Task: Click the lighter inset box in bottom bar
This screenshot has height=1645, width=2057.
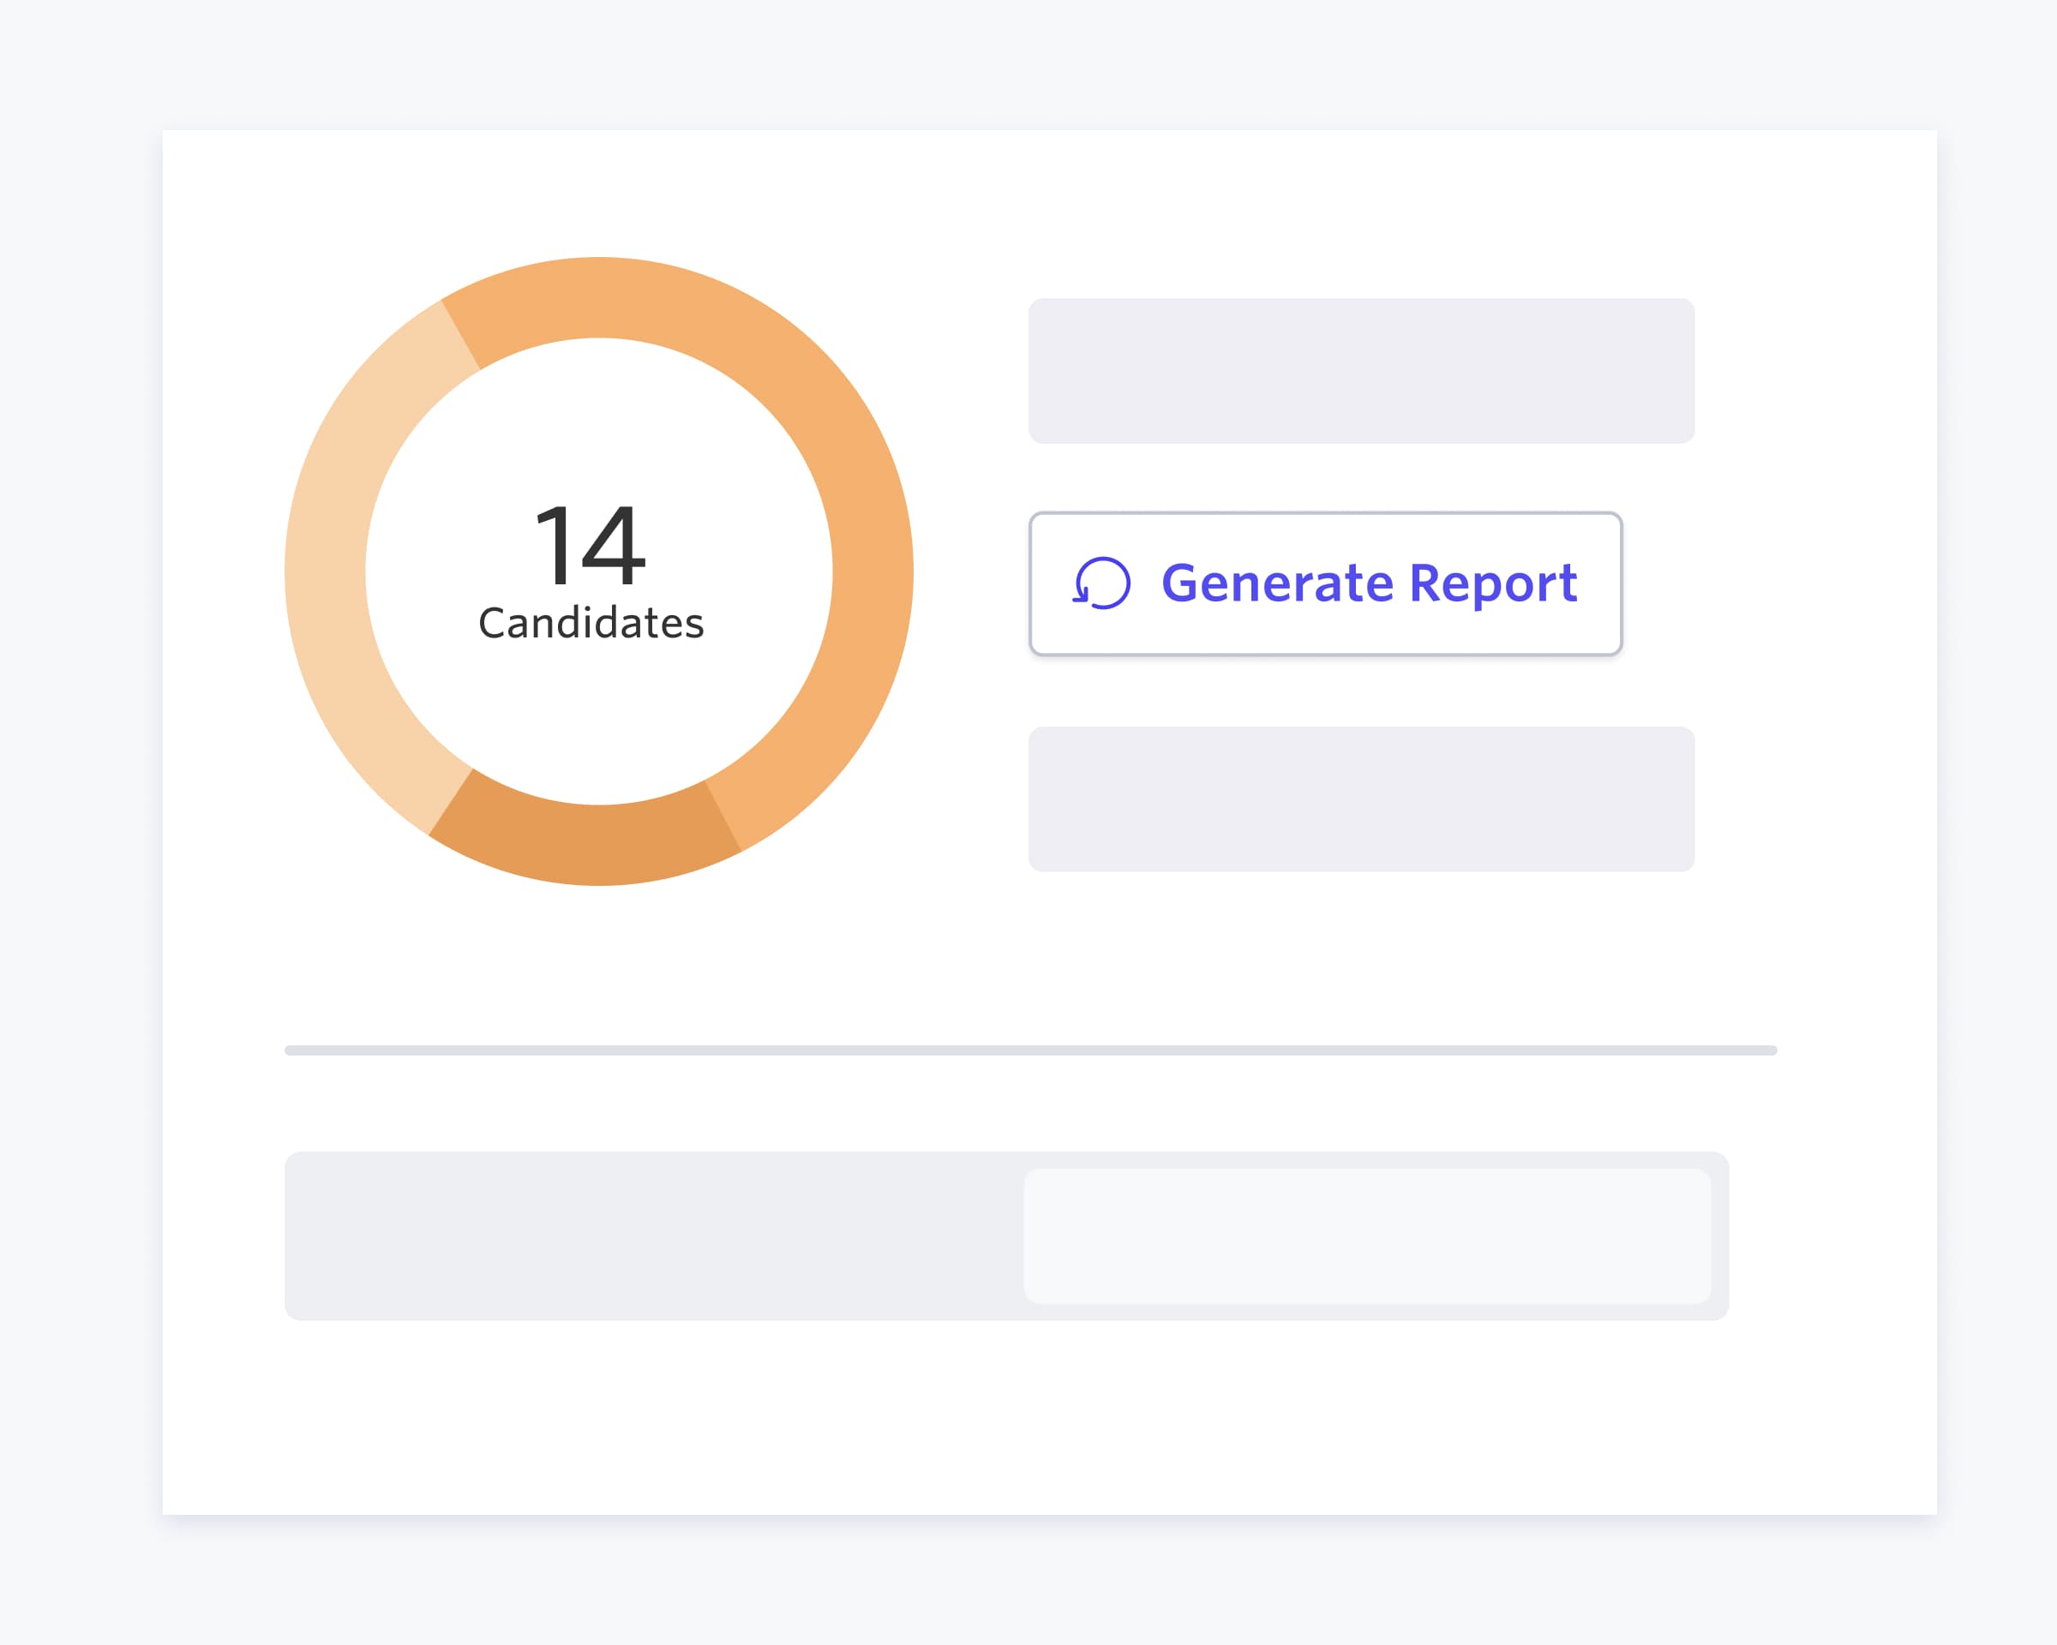Action: [x=1367, y=1236]
